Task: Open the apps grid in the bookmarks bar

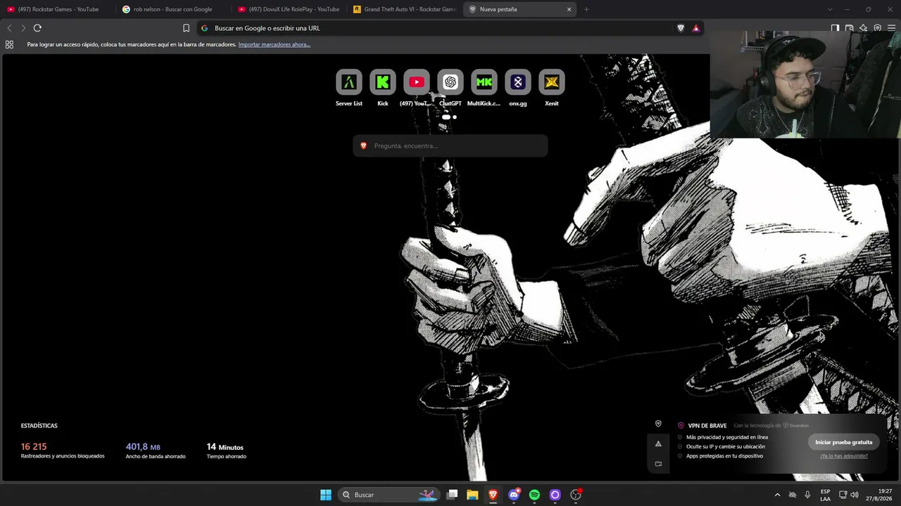Action: (x=9, y=44)
